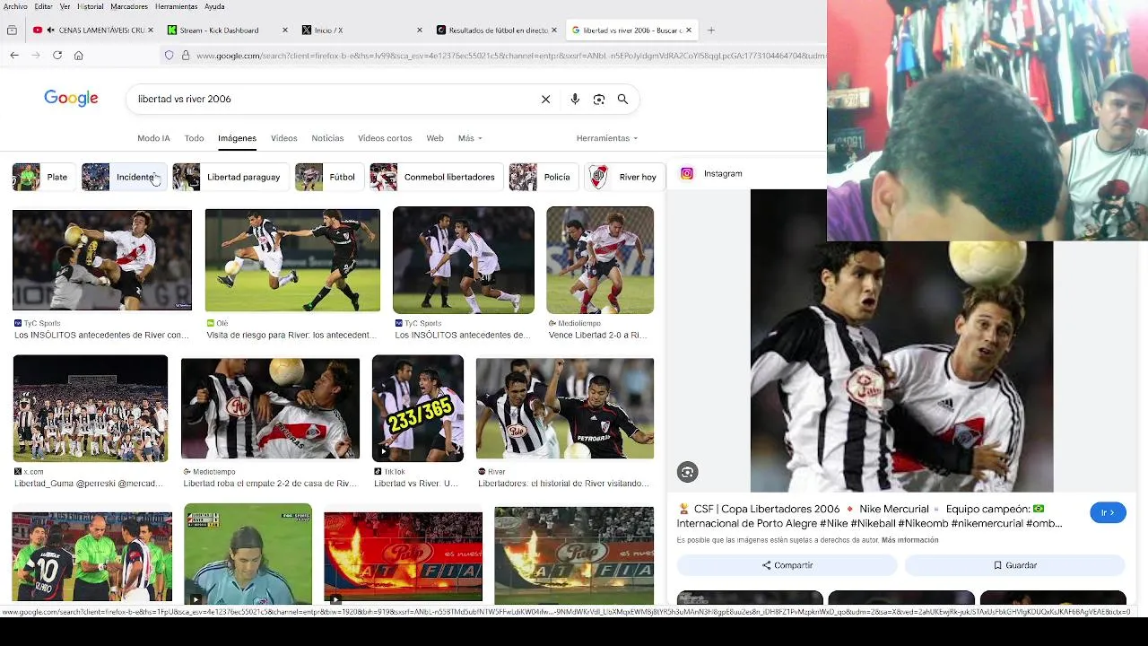Image resolution: width=1148 pixels, height=646 pixels.
Task: Open TyC Sports goalkeeper kick thumbnail
Action: coord(102,260)
